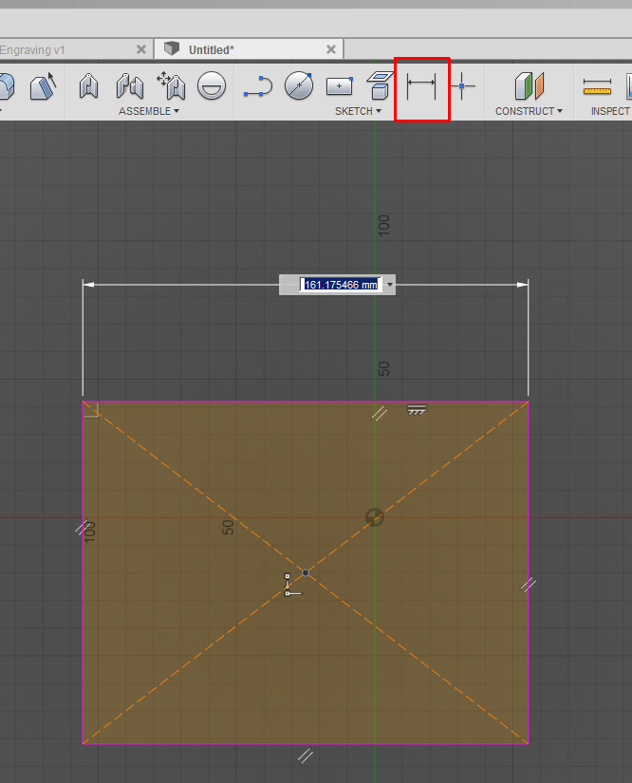Close the Engraving v1 tab
This screenshot has width=632, height=783.
click(x=141, y=49)
